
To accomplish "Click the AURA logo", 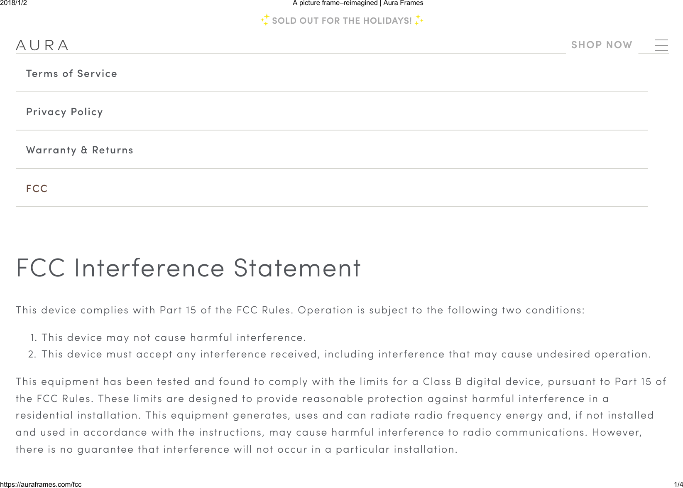I will pyautogui.click(x=42, y=45).
